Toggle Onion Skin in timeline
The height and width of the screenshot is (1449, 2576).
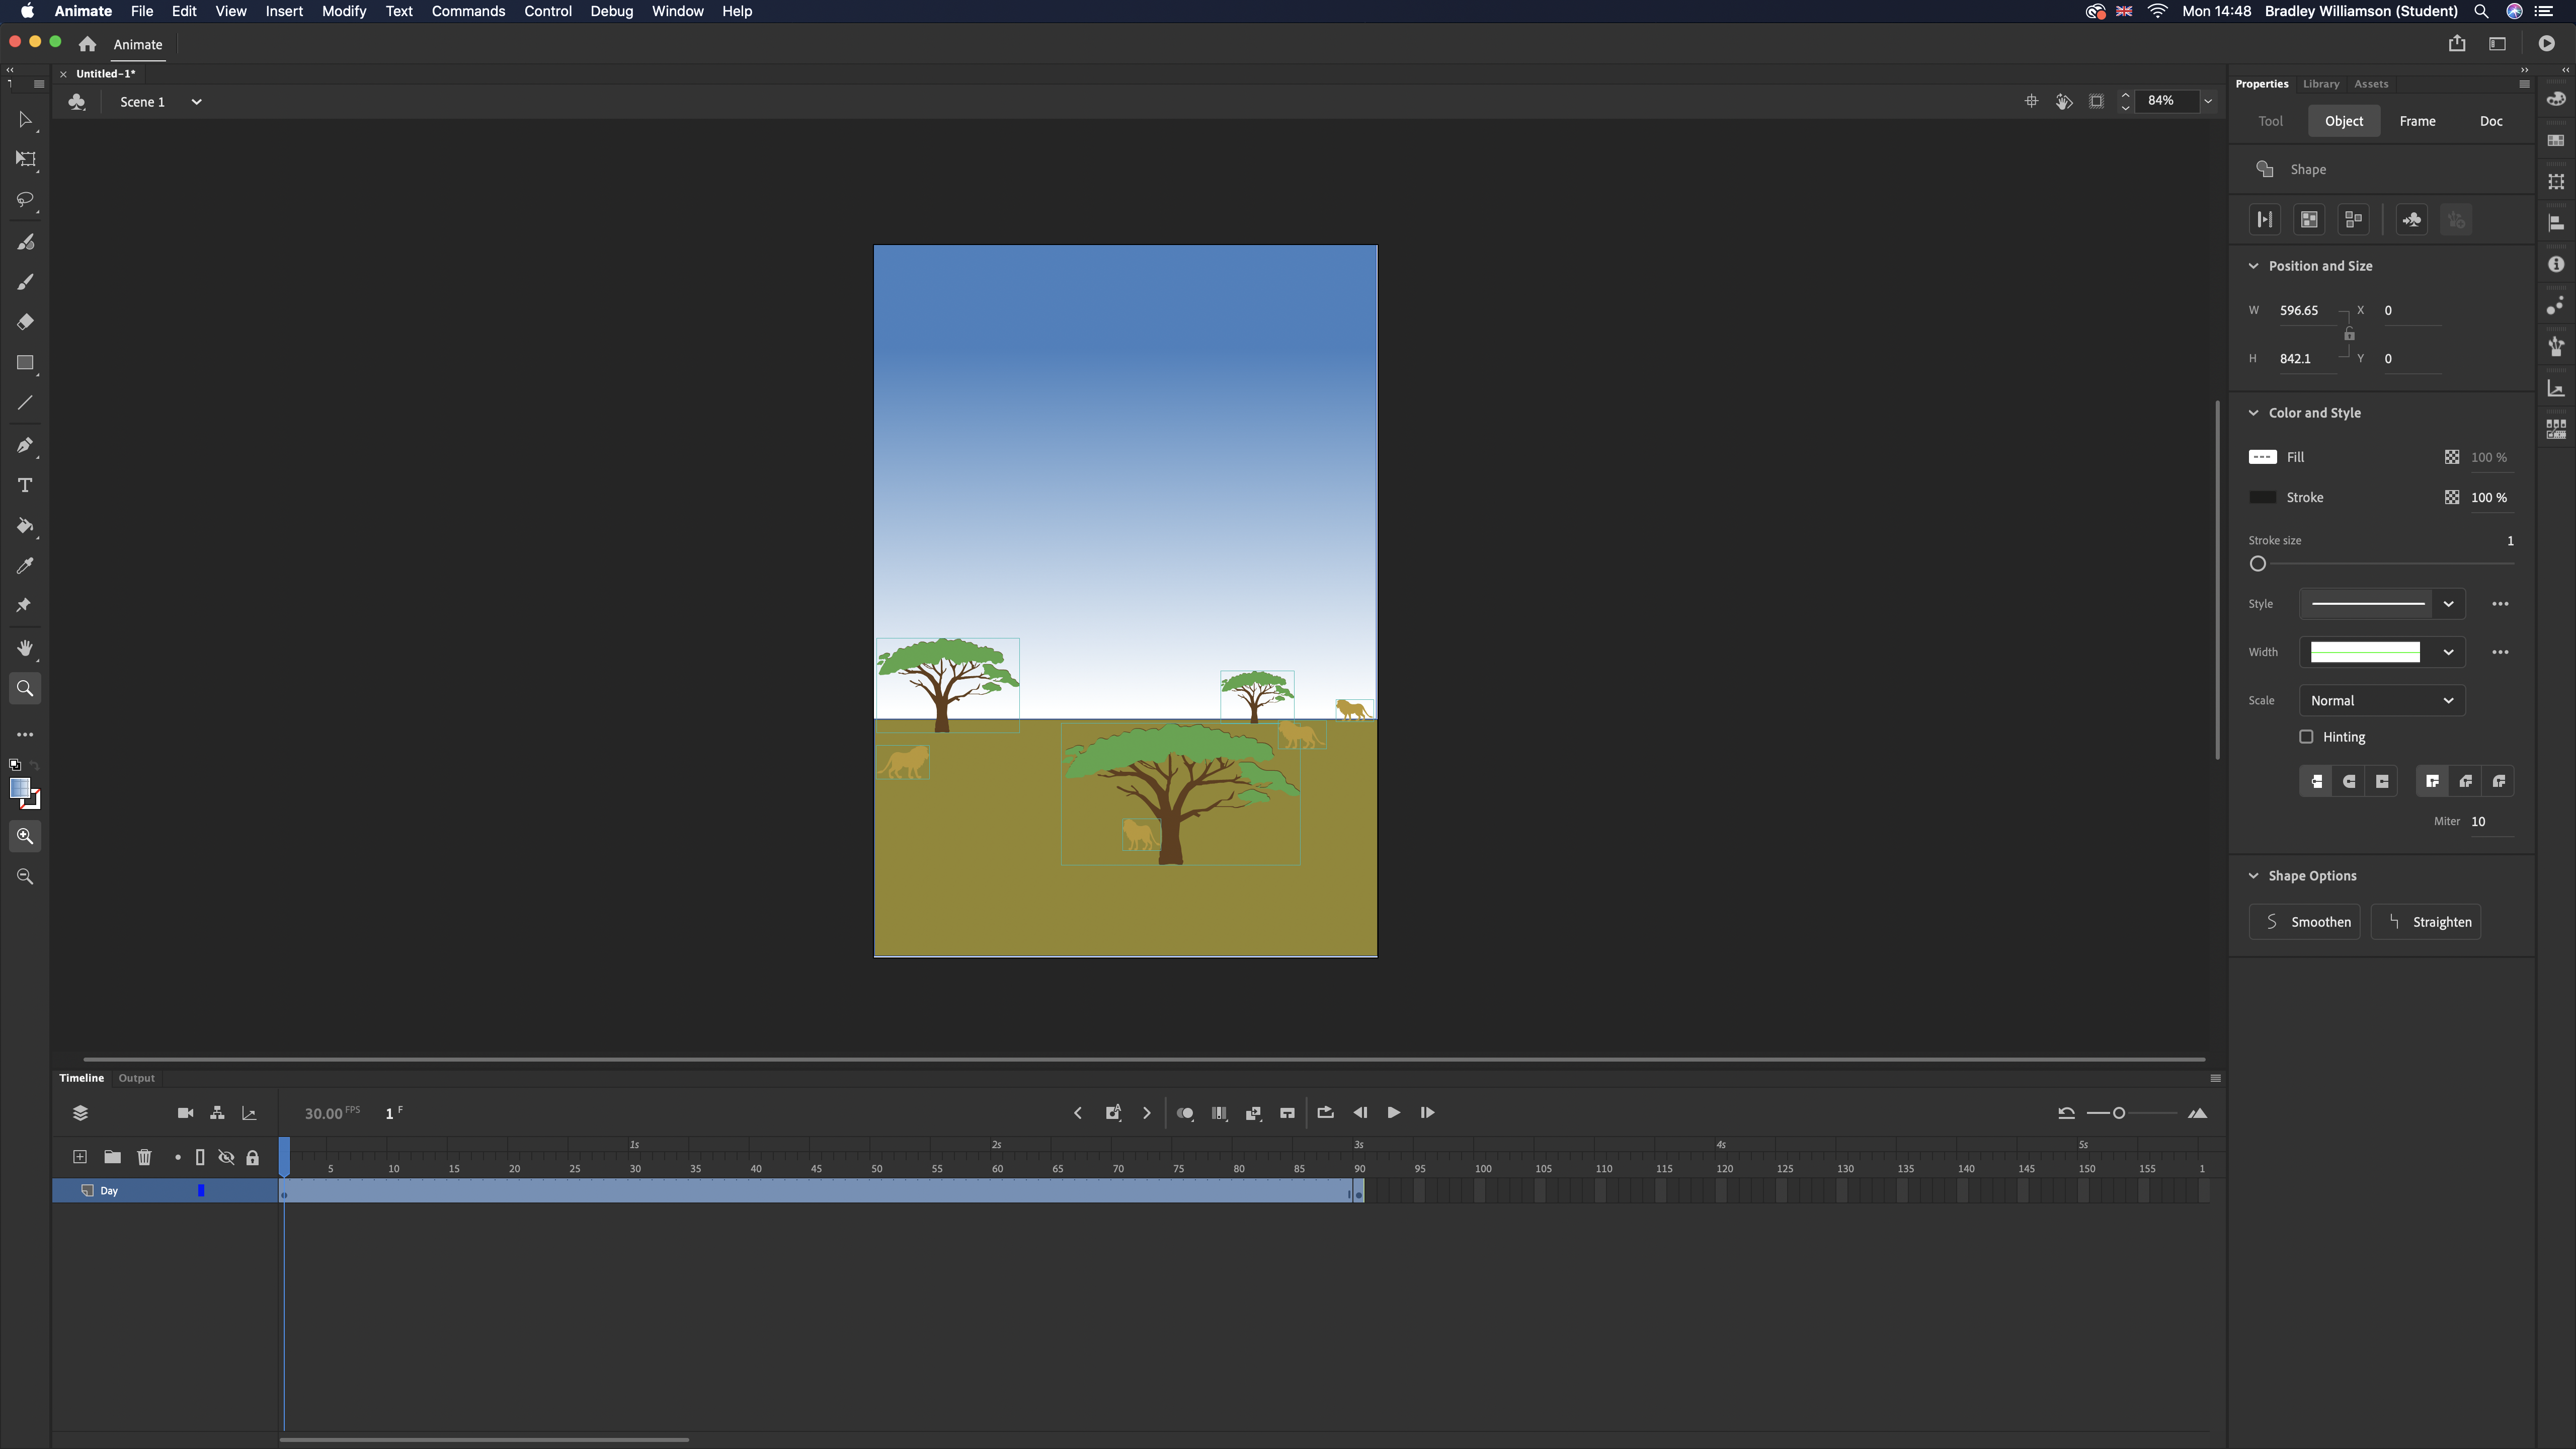(x=1185, y=1113)
